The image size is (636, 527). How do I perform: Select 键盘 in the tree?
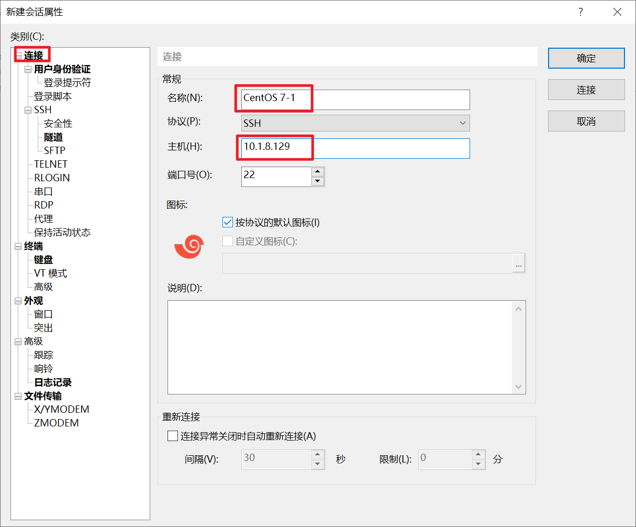pyautogui.click(x=43, y=260)
